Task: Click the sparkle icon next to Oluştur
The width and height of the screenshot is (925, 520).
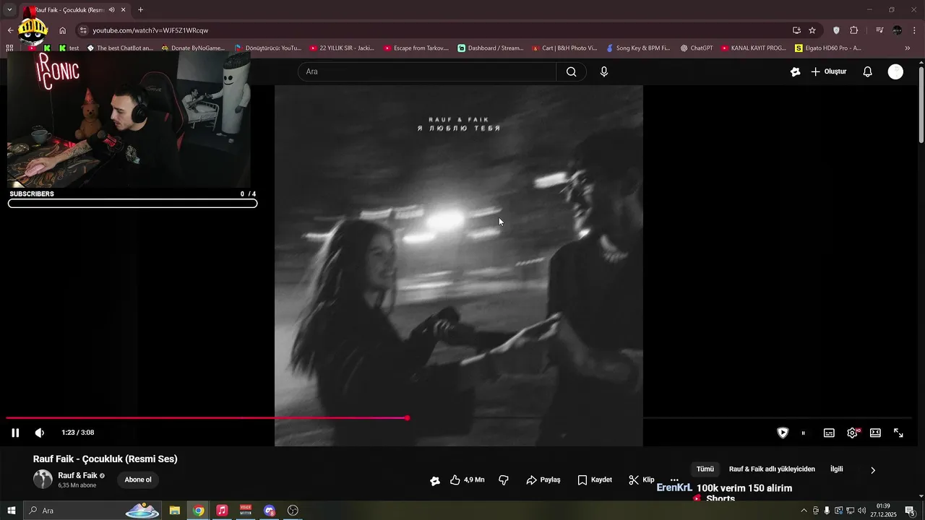Action: (796, 71)
